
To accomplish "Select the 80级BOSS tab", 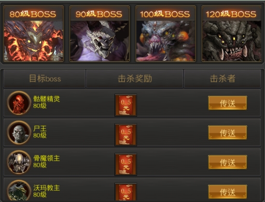I will [x=33, y=34].
